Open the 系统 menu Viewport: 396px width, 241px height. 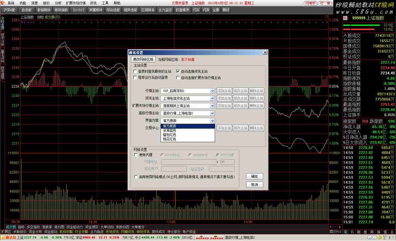point(11,3)
